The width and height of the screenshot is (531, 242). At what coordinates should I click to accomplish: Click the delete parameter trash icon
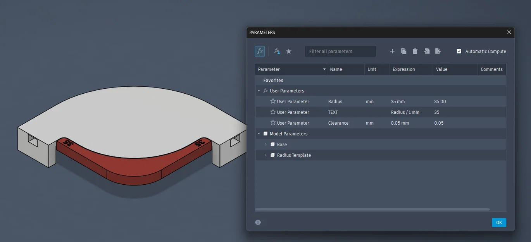415,51
